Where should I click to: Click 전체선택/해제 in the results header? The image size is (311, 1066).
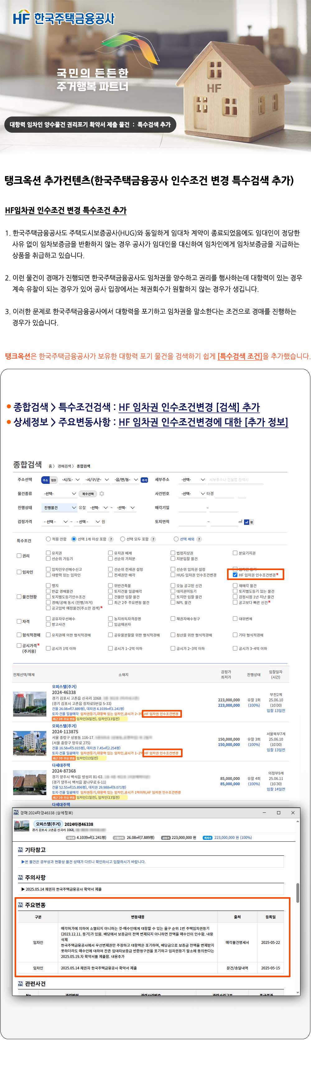[x=24, y=675]
